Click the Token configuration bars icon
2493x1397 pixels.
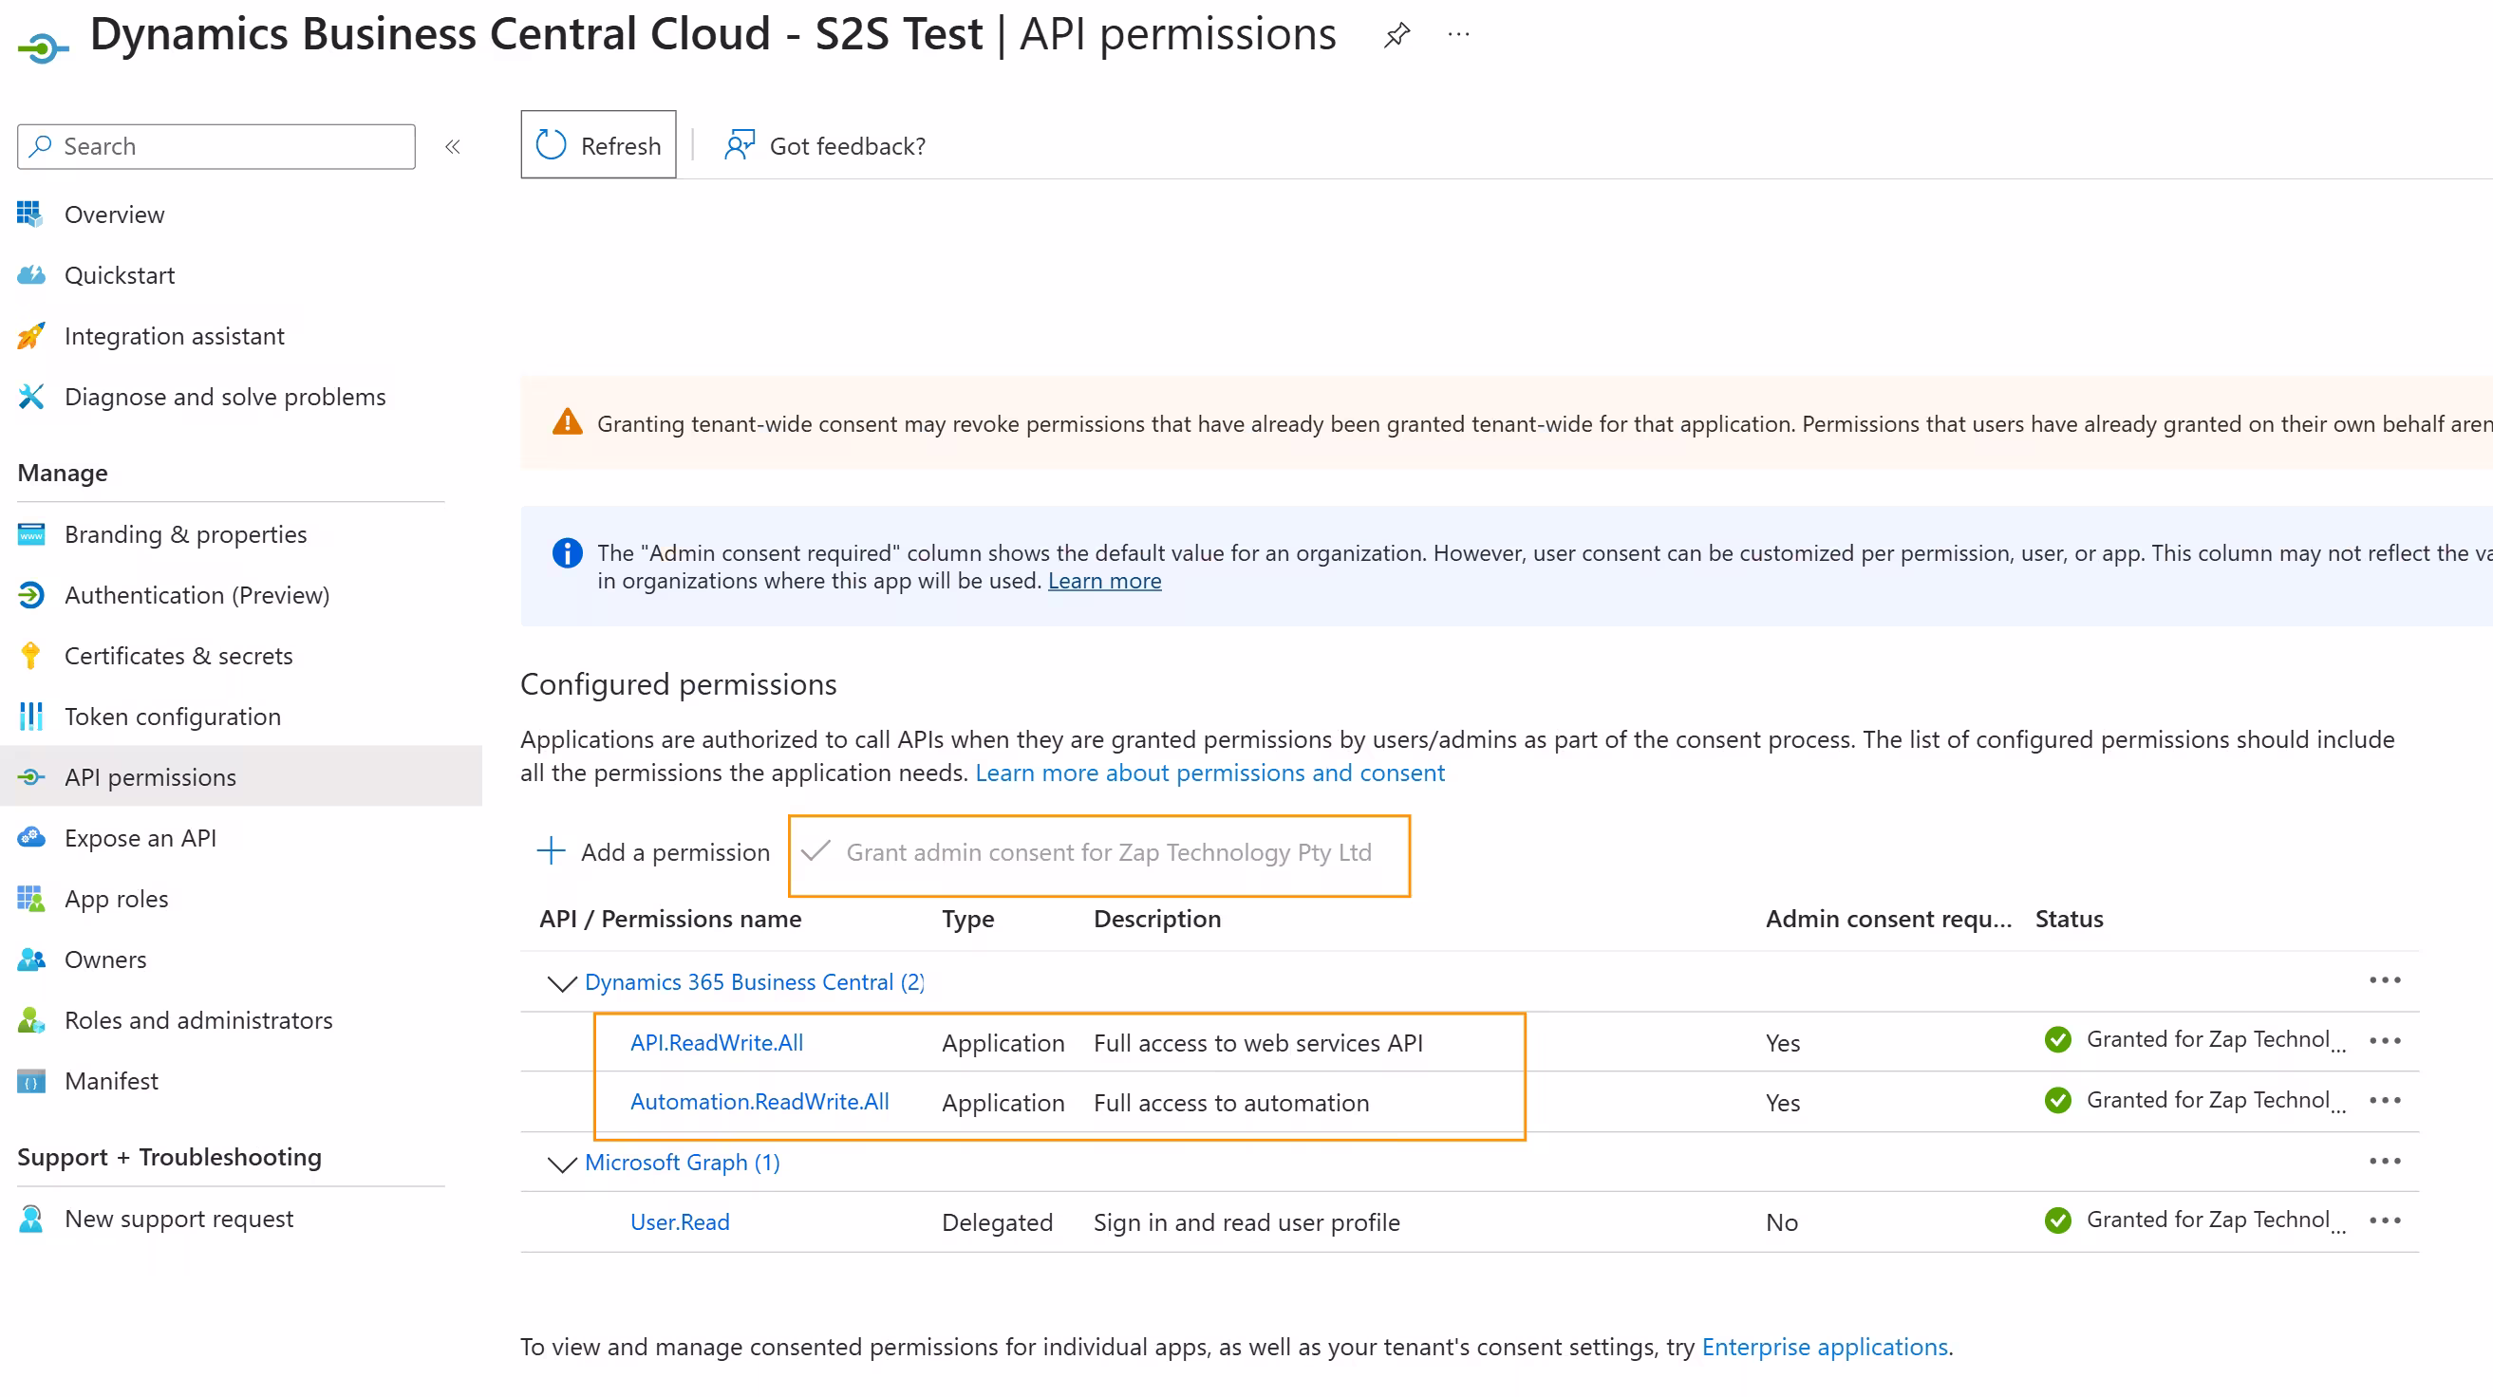(31, 717)
